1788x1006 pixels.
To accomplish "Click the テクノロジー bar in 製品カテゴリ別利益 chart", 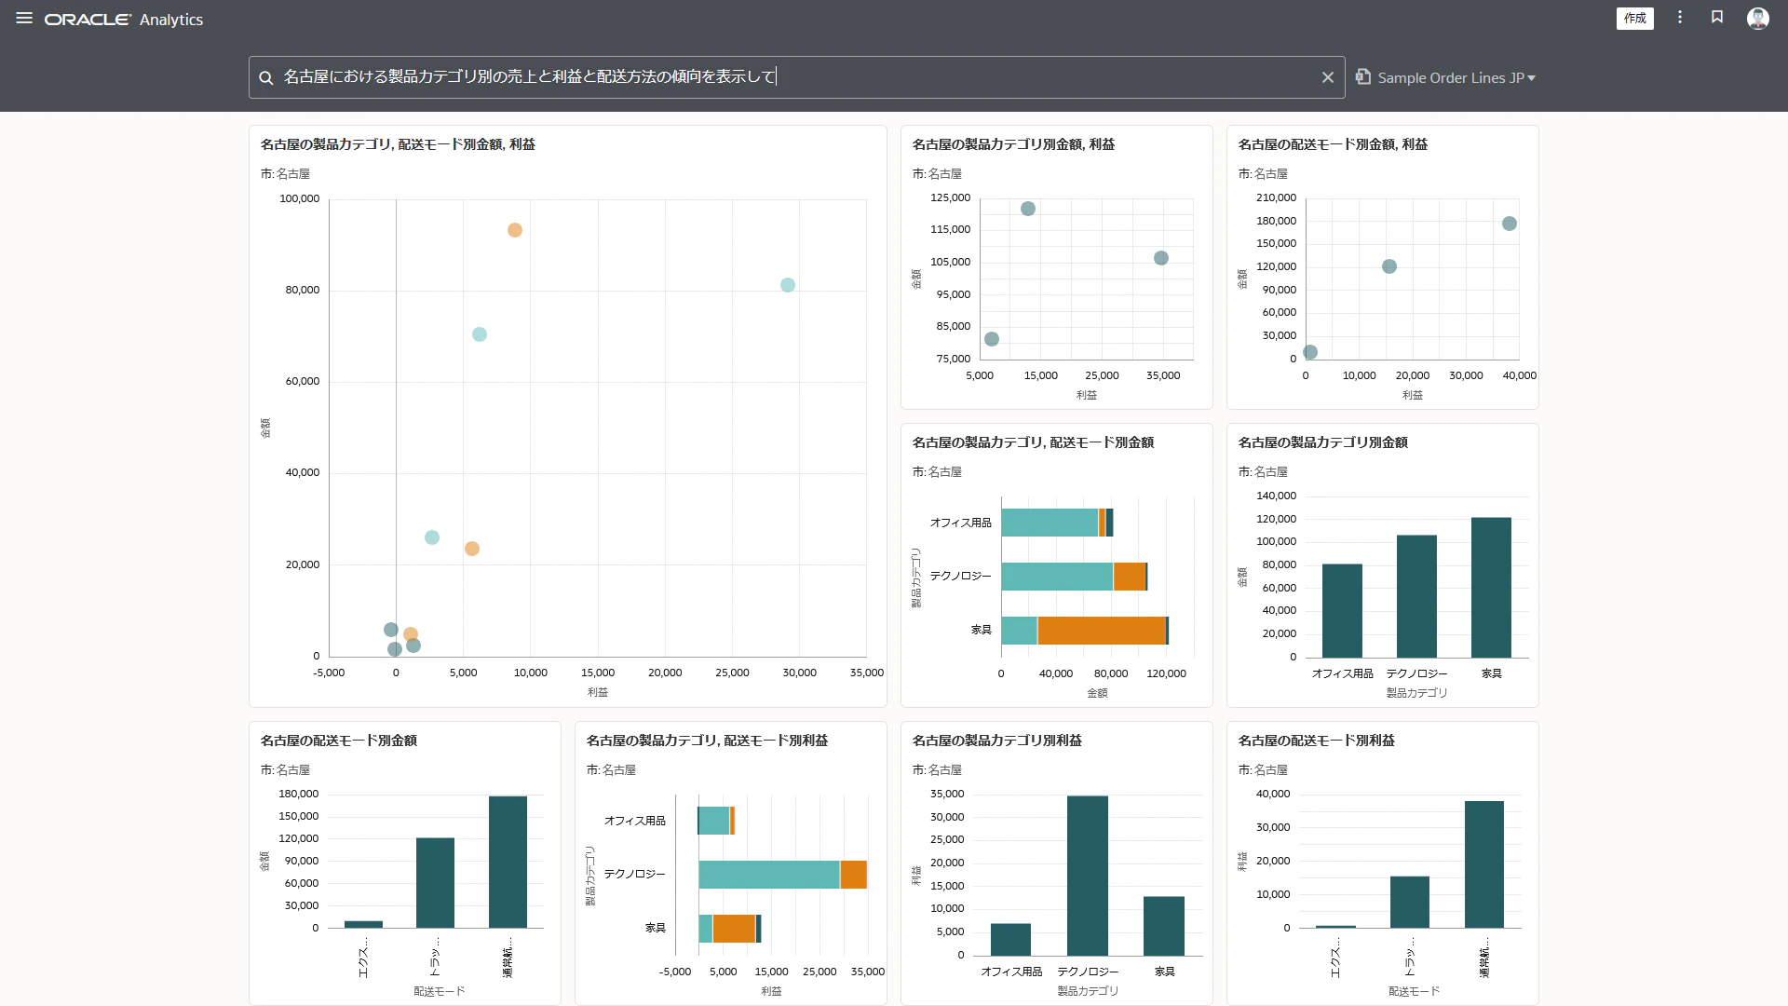I will point(1088,876).
